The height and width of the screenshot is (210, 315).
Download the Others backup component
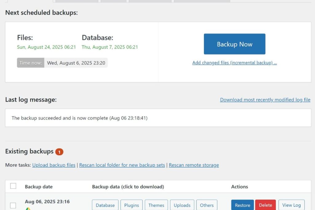point(206,205)
